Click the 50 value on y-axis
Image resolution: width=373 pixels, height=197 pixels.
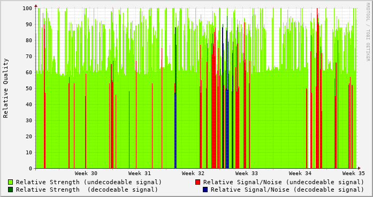pyautogui.click(x=29, y=88)
